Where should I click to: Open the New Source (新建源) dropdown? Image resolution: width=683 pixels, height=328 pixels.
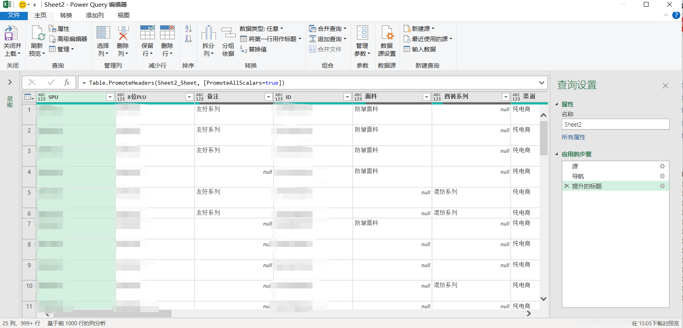[x=419, y=28]
